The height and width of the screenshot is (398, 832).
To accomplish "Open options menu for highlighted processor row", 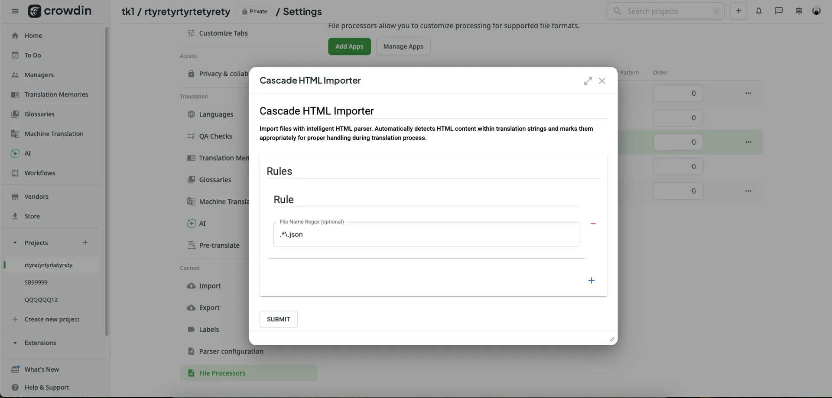I will click(748, 142).
